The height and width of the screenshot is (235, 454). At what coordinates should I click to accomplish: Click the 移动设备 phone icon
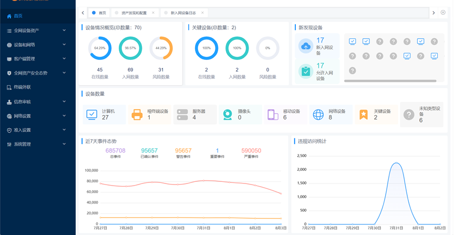(273, 115)
